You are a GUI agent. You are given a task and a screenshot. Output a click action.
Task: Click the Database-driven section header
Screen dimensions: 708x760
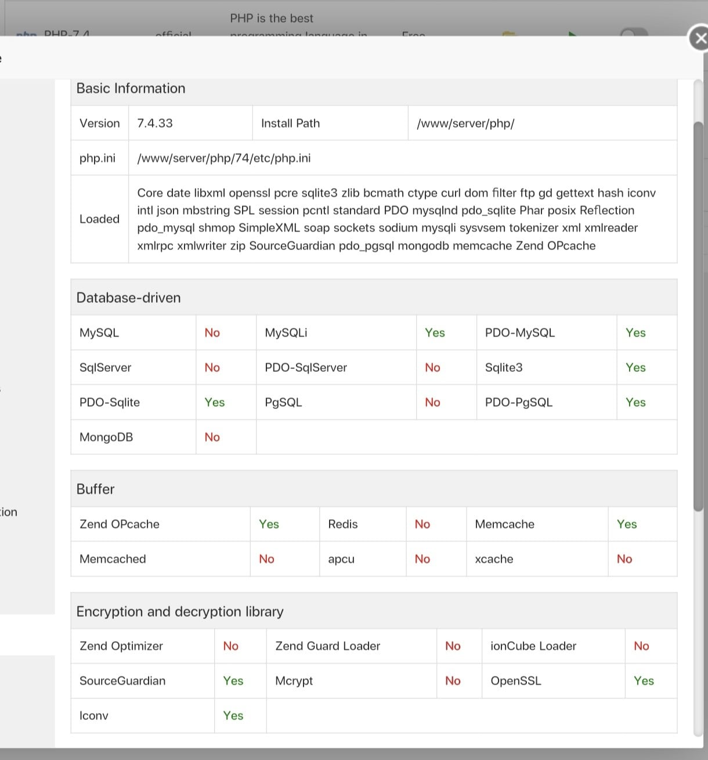(129, 298)
